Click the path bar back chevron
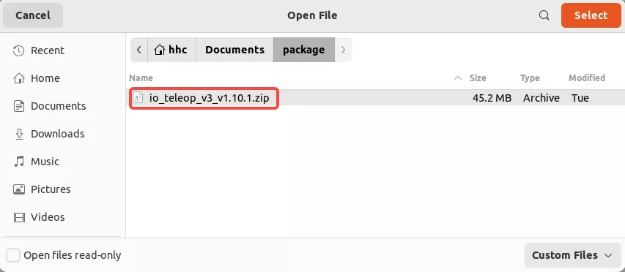This screenshot has width=625, height=272. [139, 50]
